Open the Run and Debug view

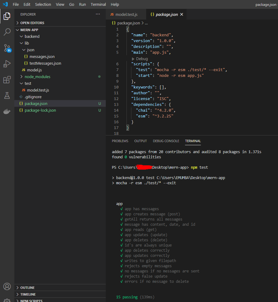click(x=7, y=64)
